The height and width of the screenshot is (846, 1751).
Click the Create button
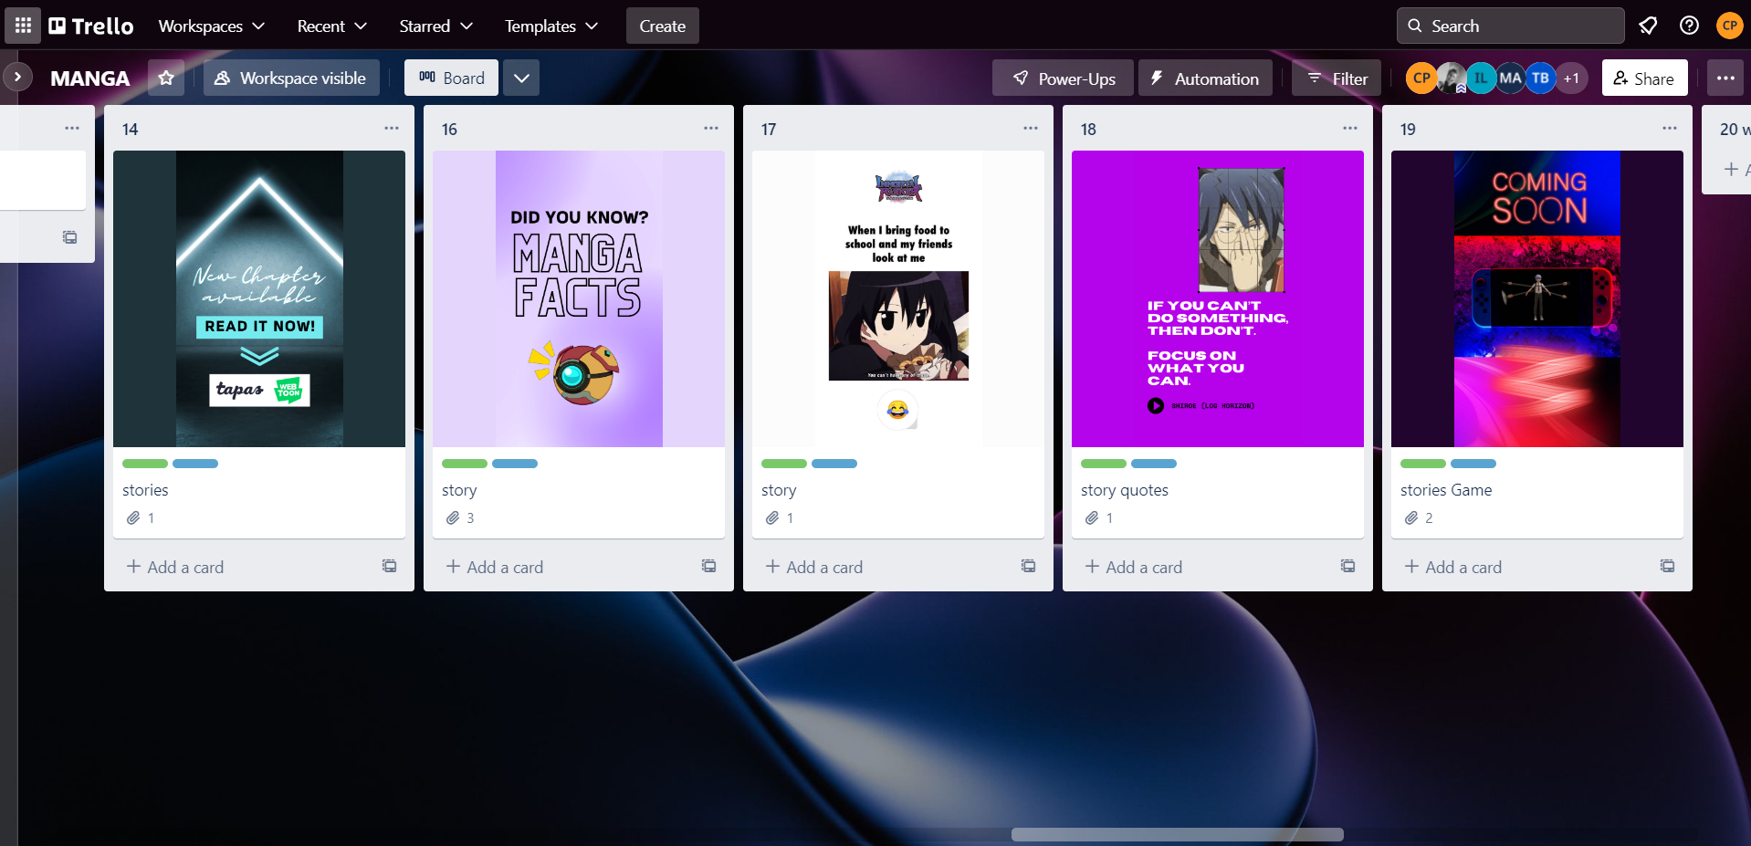coord(663,26)
